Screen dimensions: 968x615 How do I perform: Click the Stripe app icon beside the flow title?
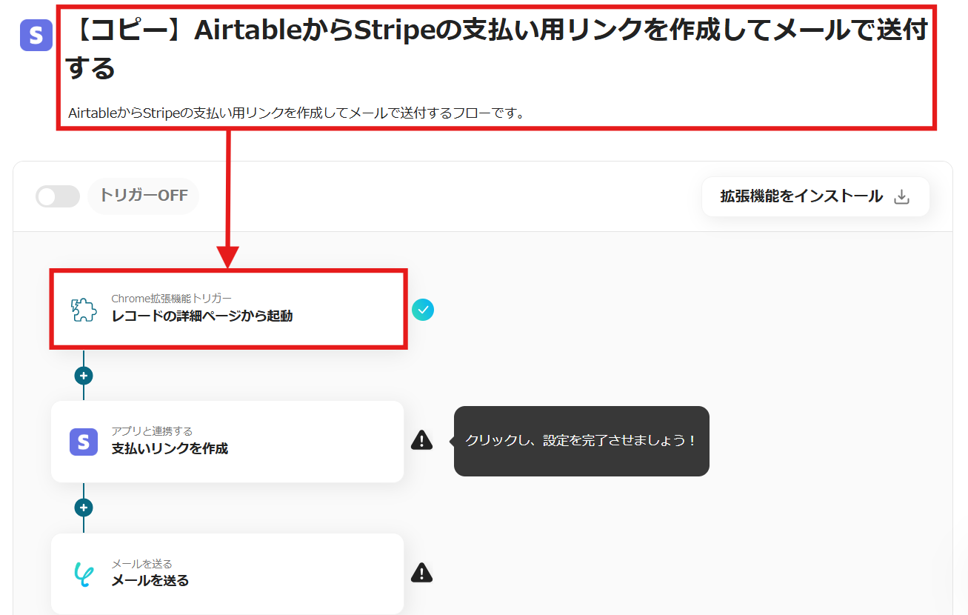[36, 35]
